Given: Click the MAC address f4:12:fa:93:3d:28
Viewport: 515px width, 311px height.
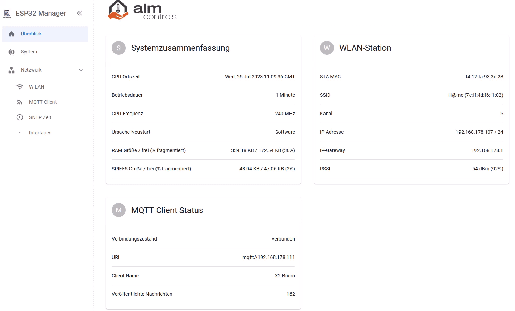Looking at the screenshot, I should (484, 77).
